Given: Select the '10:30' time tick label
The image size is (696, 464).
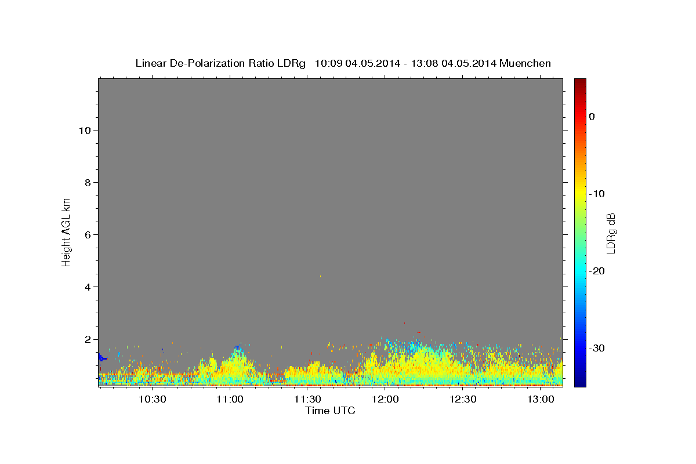Looking at the screenshot, I should point(153,399).
